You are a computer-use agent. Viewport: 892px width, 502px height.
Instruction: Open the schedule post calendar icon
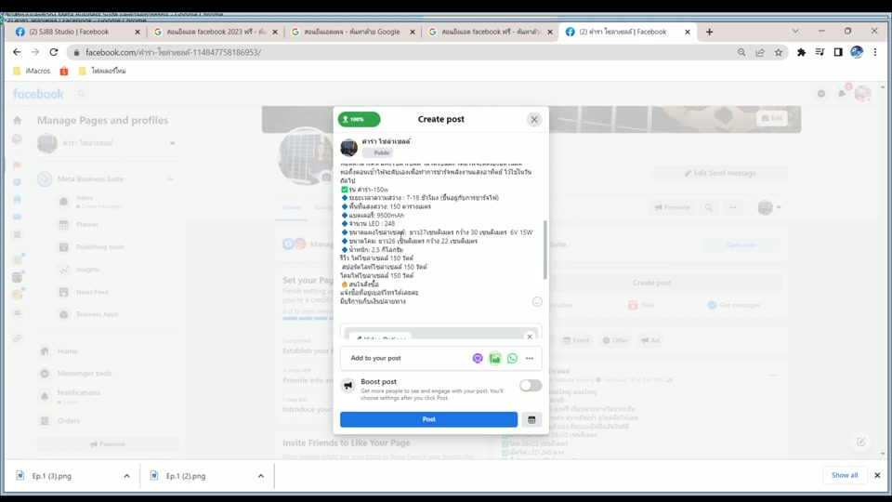click(531, 419)
